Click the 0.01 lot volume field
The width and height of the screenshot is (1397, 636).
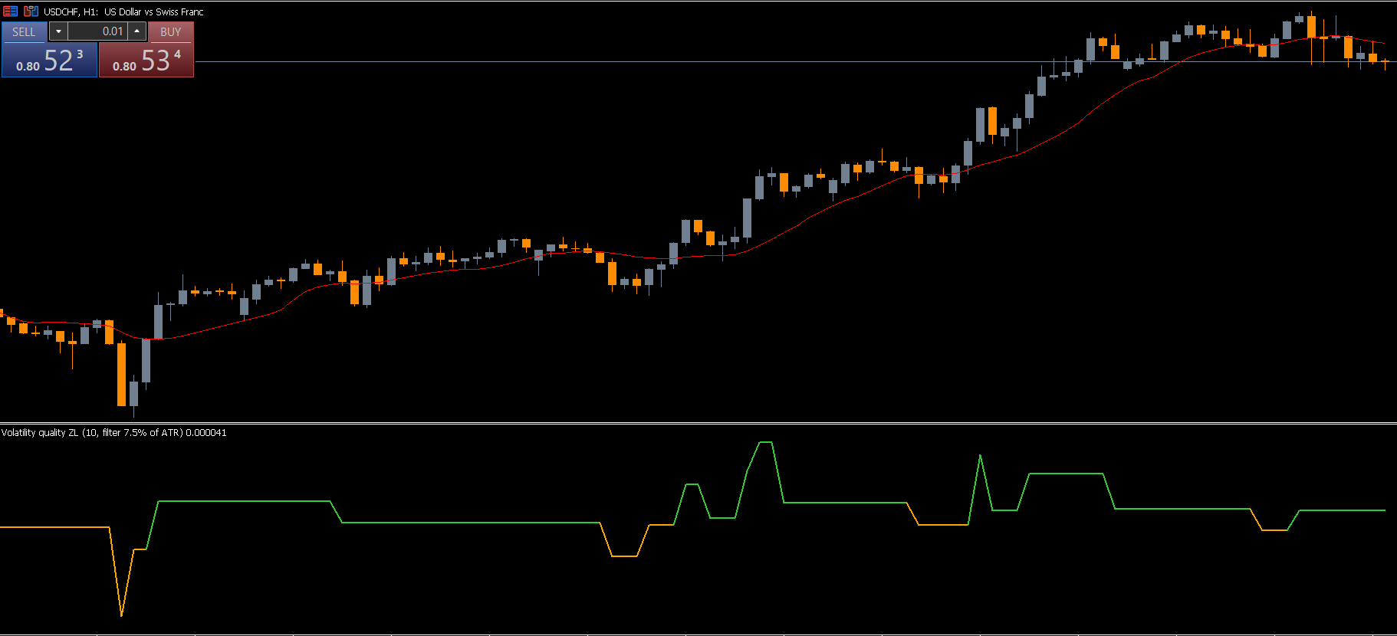click(97, 31)
